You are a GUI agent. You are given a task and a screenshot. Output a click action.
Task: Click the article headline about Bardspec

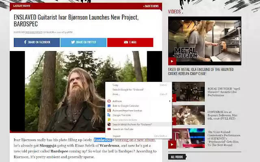[76, 21]
